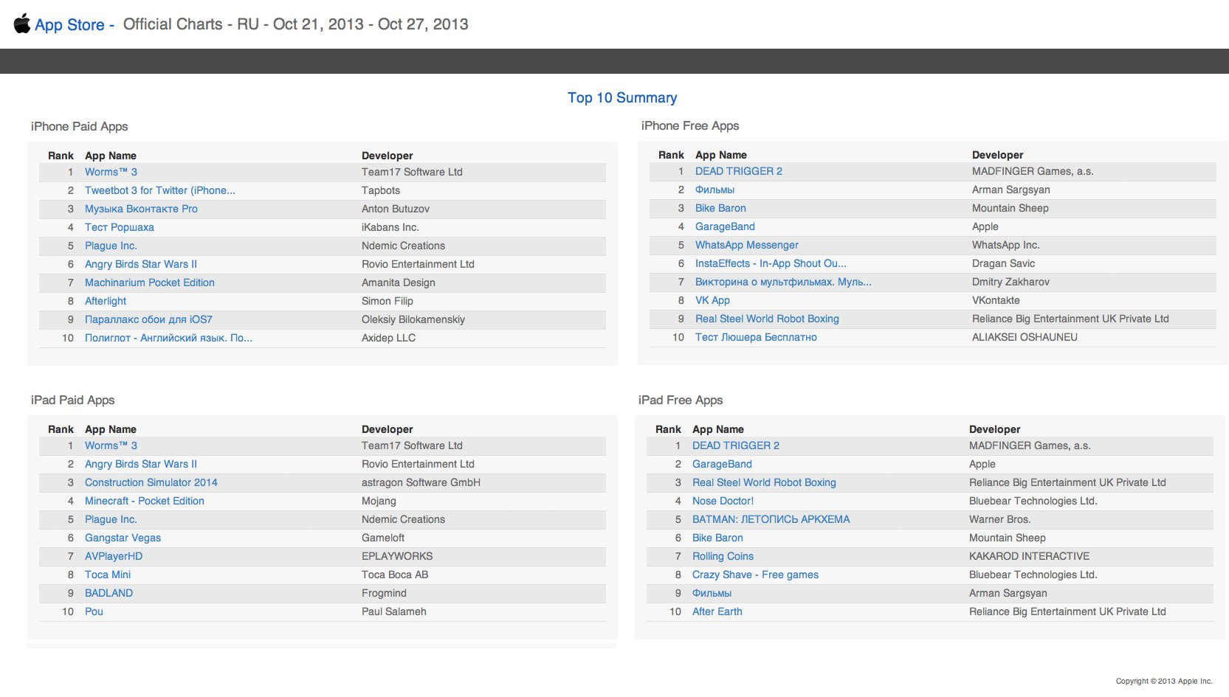Open BADLAND app link

point(109,593)
